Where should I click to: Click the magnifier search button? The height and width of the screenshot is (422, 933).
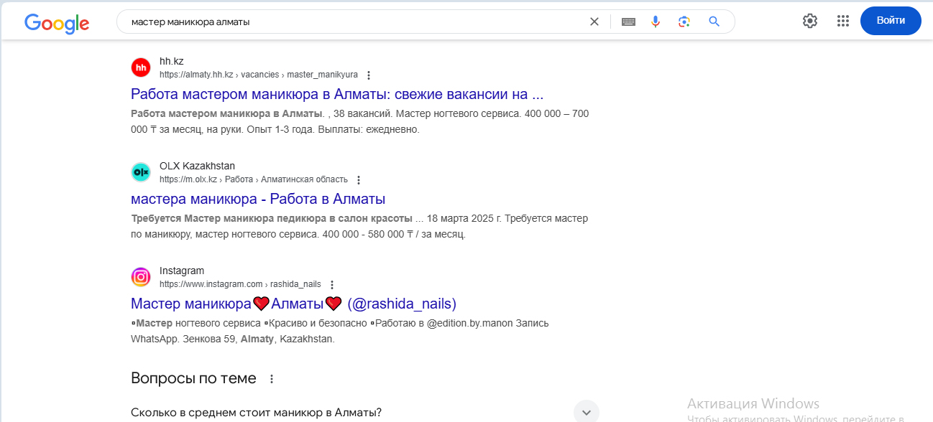(x=714, y=22)
